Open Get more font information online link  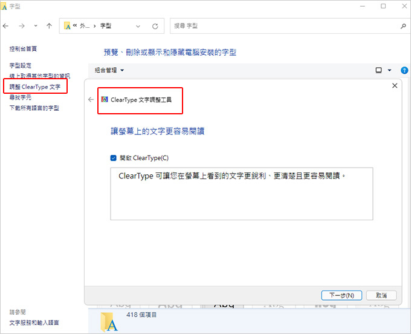pyautogui.click(x=39, y=76)
